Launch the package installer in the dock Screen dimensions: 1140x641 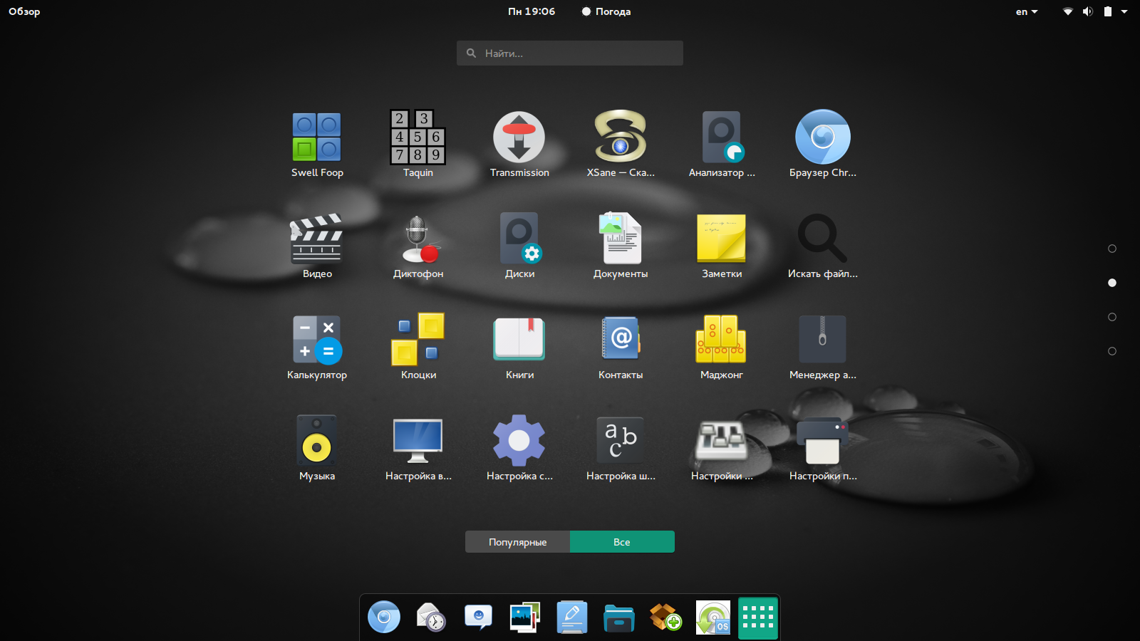point(665,617)
